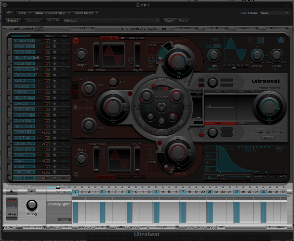Toggle pattern mode off button

(143, 227)
